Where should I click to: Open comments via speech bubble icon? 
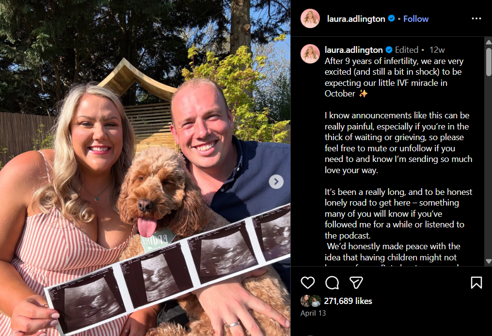pyautogui.click(x=332, y=283)
